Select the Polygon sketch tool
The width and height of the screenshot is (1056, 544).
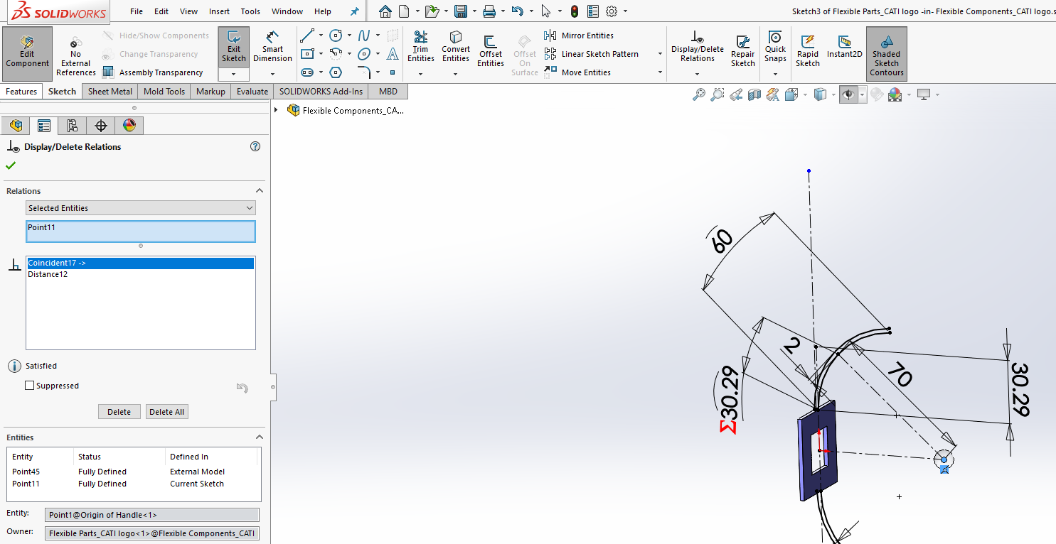click(x=336, y=72)
